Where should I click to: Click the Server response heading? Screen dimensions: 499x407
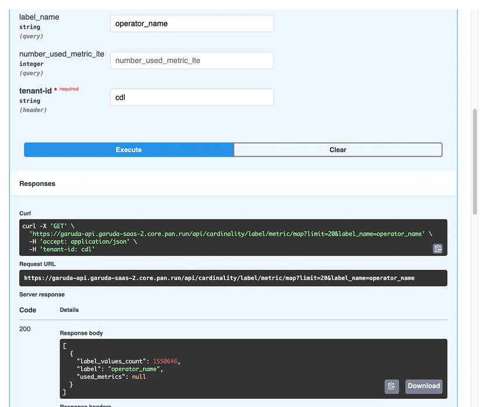[42, 294]
